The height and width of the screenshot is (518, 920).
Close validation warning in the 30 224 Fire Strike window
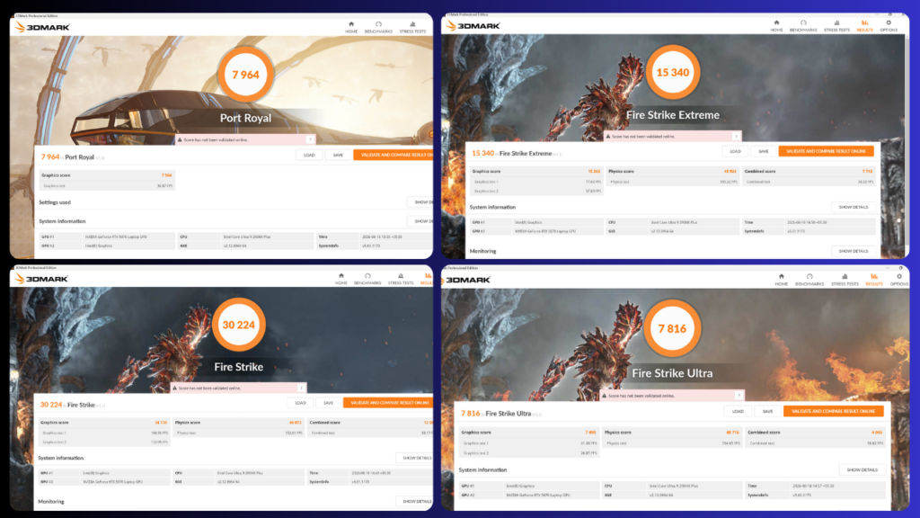(x=301, y=388)
